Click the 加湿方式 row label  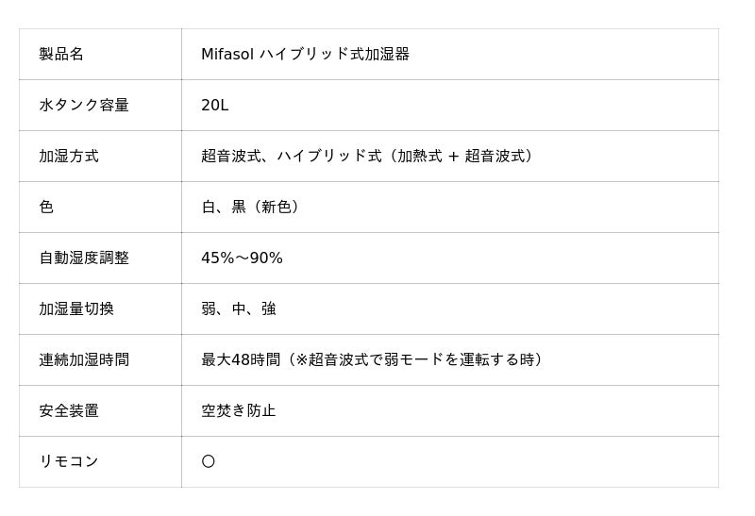click(x=69, y=157)
